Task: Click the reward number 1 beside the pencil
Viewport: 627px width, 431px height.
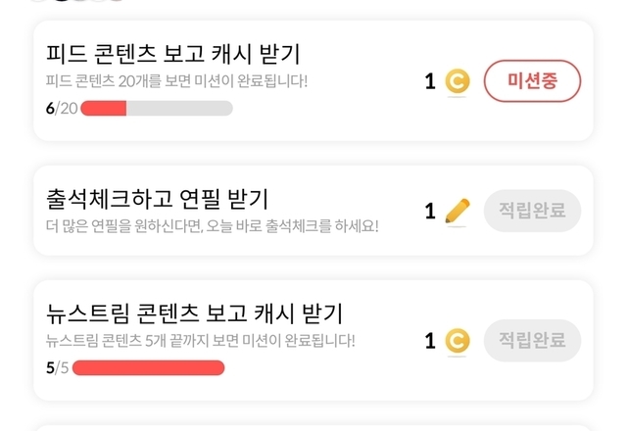Action: 430,211
